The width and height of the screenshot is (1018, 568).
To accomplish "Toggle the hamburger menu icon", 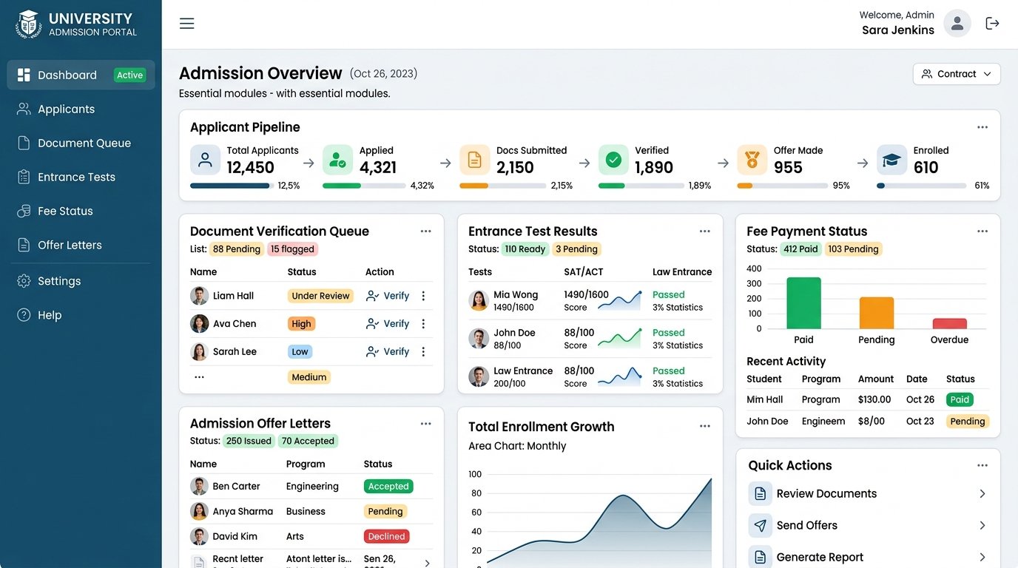I will click(187, 24).
